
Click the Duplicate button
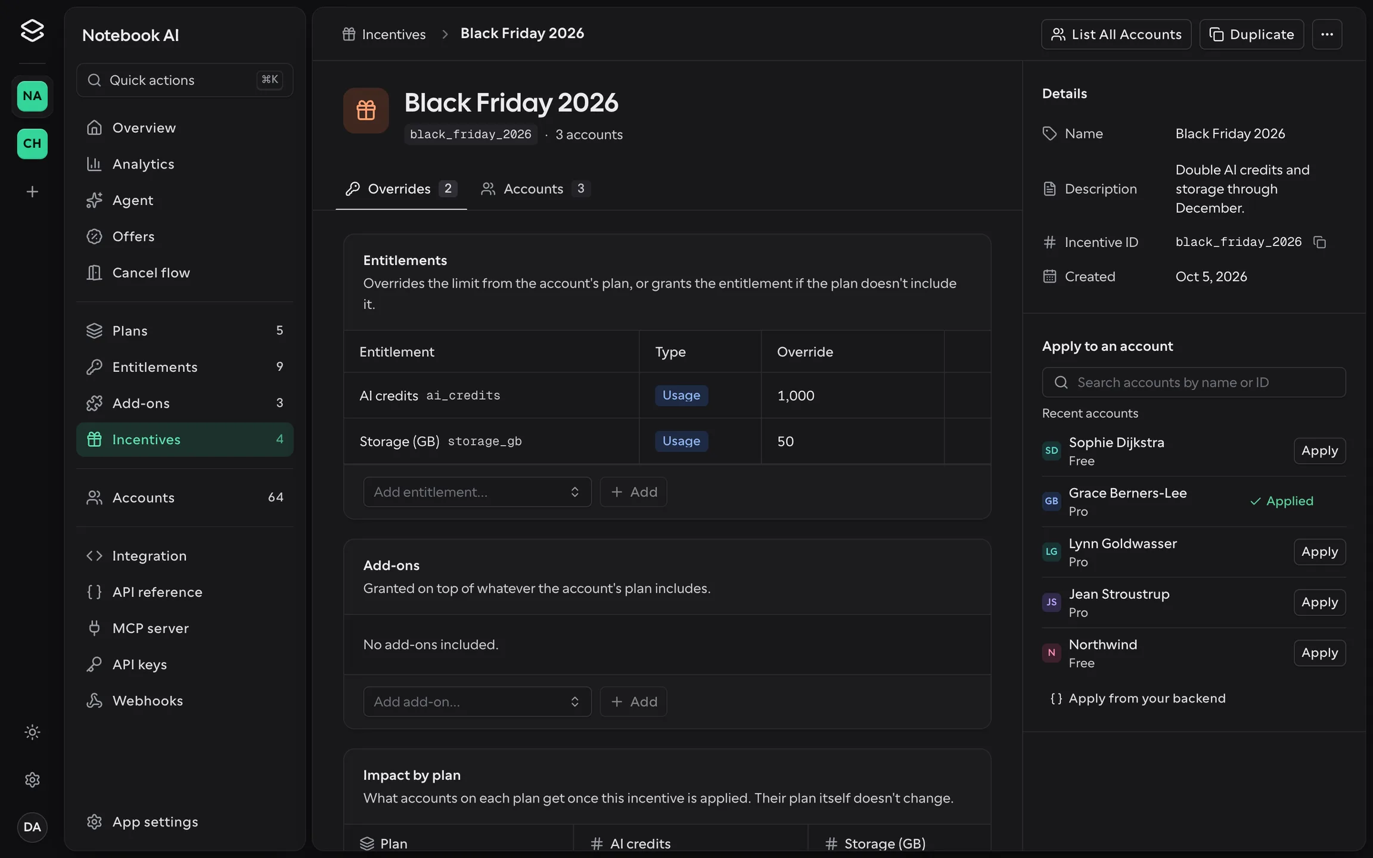[x=1251, y=34]
